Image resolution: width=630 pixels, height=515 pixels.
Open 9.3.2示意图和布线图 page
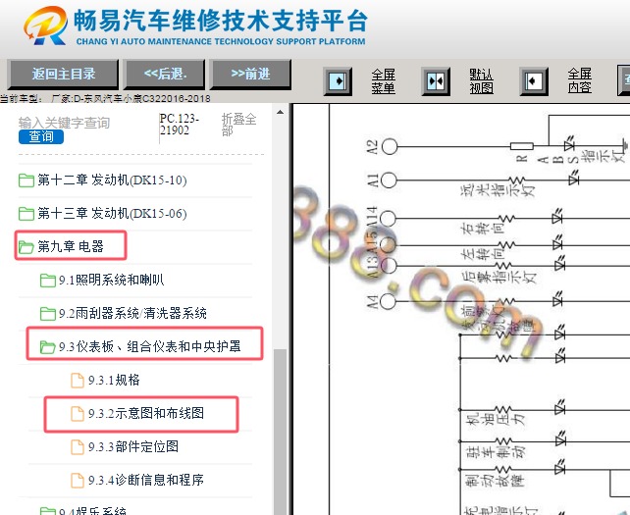click(x=146, y=413)
